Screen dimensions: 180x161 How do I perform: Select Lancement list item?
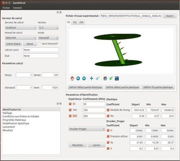click(31, 127)
